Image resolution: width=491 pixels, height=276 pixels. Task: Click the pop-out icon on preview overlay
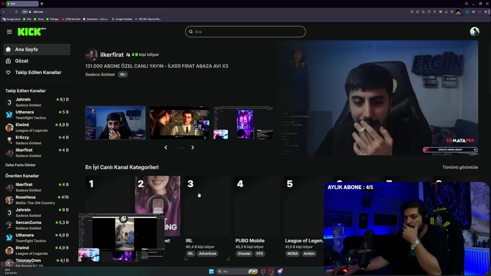point(123,219)
